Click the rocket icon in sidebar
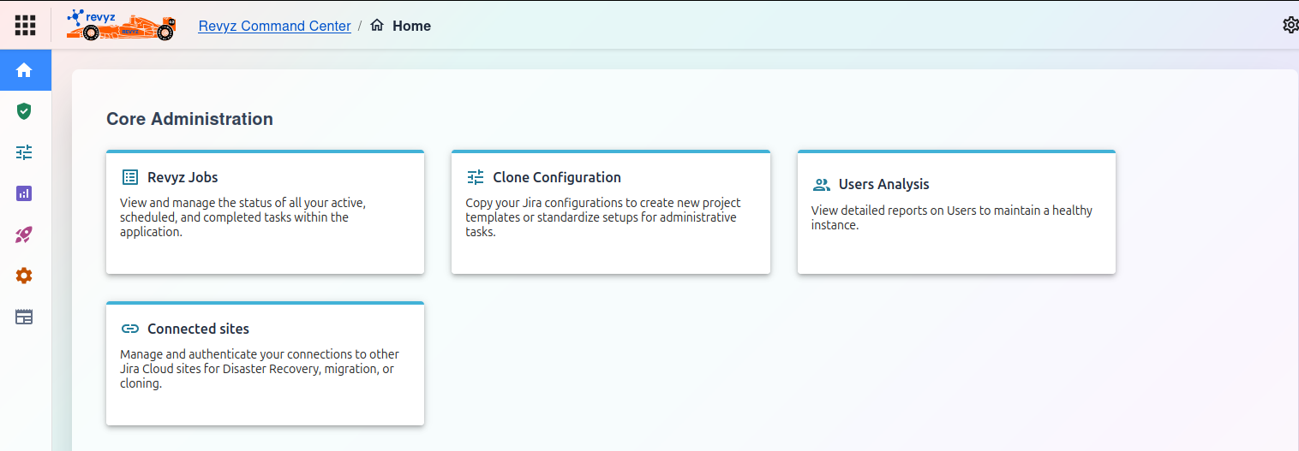 coord(24,234)
